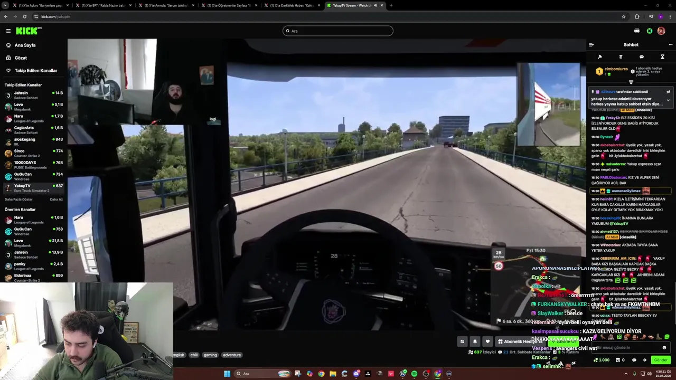Open volume control in system tray

click(x=650, y=374)
